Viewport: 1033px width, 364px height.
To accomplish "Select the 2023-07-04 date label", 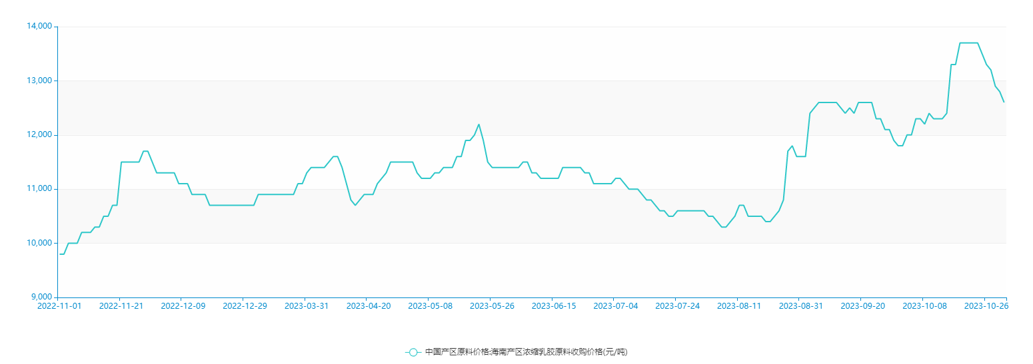I will click(615, 306).
